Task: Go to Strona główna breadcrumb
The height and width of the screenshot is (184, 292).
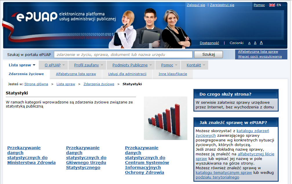Action: (x=36, y=84)
